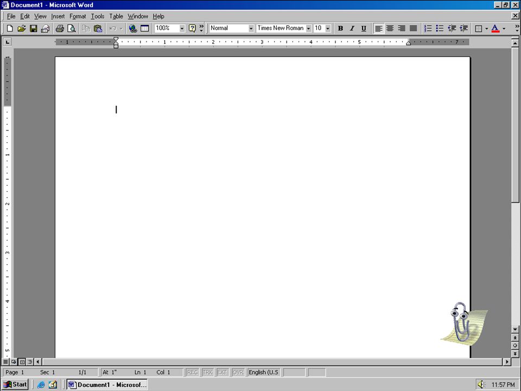Toggle Underline formatting

click(x=364, y=28)
